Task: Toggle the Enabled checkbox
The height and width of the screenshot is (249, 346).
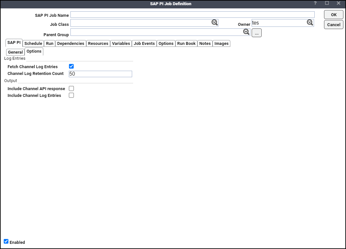Action: pos(6,242)
